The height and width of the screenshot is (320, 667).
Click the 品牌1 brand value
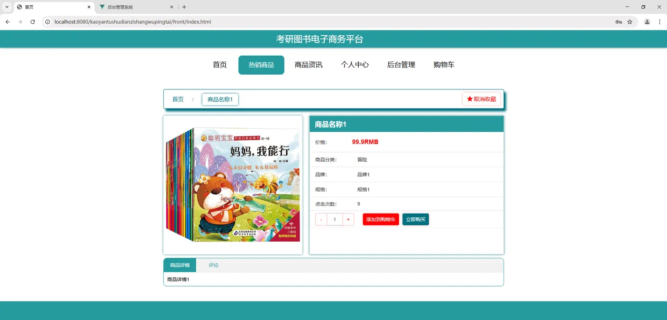pyautogui.click(x=364, y=175)
